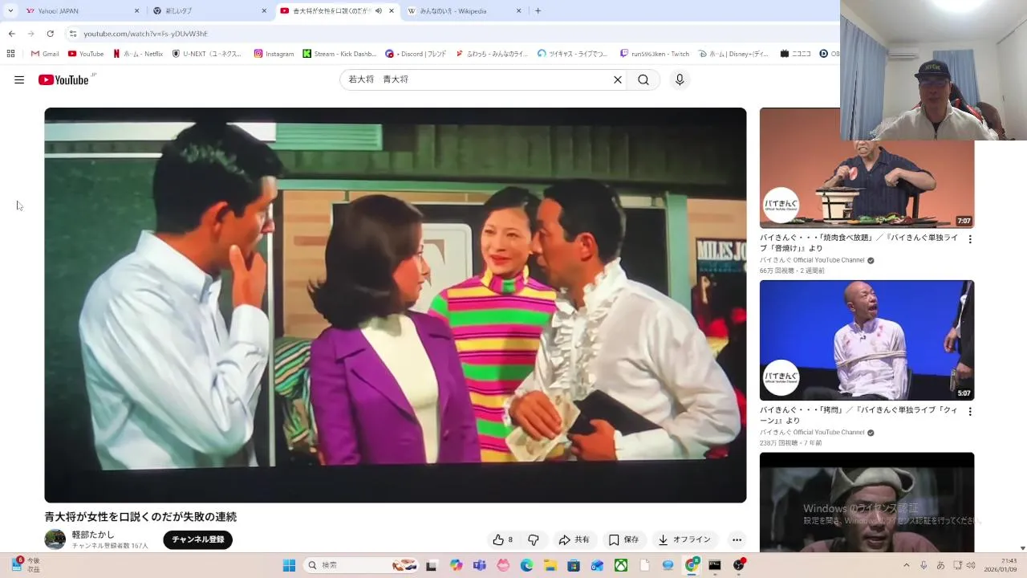The image size is (1027, 578).
Task: Switch to the 新しいタブ tab
Action: tap(209, 11)
